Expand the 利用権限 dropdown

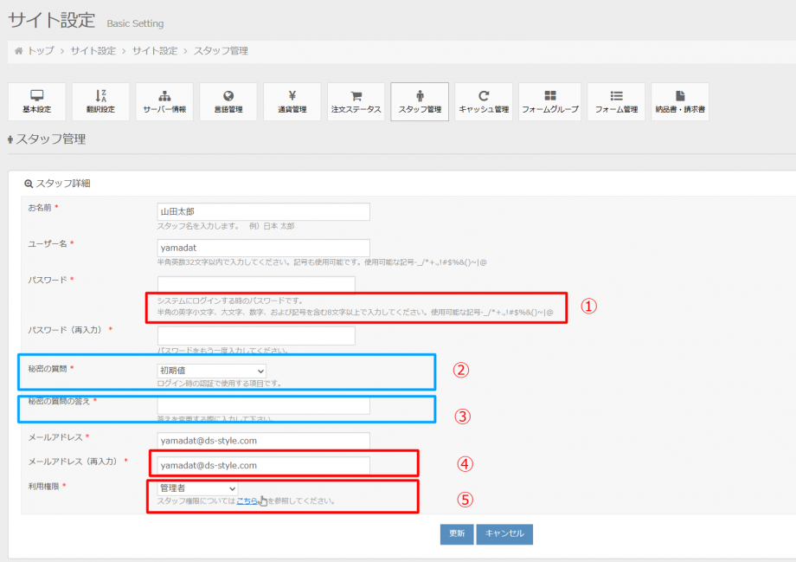196,489
